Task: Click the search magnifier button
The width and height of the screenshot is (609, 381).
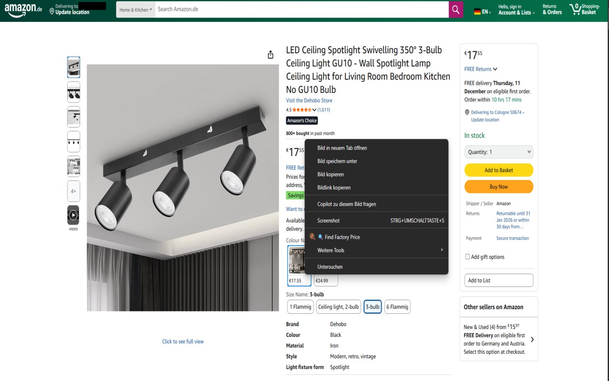Action: 456,10
